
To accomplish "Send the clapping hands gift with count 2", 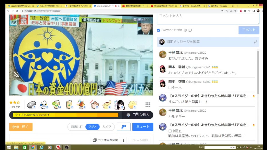I will point(95,105).
